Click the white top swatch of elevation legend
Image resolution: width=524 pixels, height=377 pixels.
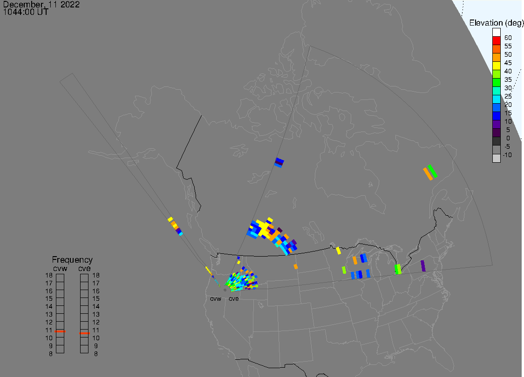click(496, 33)
